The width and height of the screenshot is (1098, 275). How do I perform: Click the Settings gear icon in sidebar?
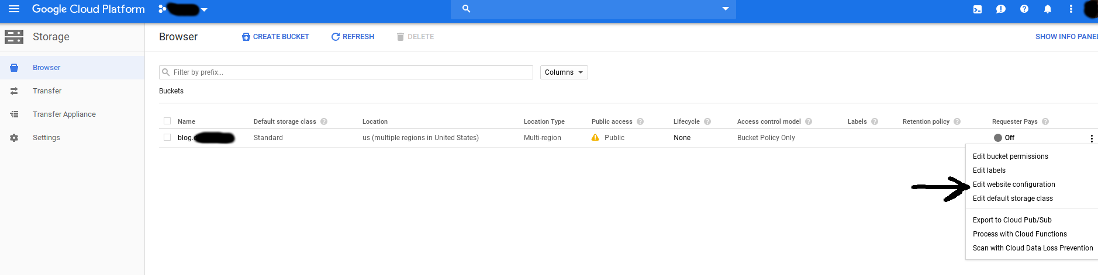click(x=14, y=138)
